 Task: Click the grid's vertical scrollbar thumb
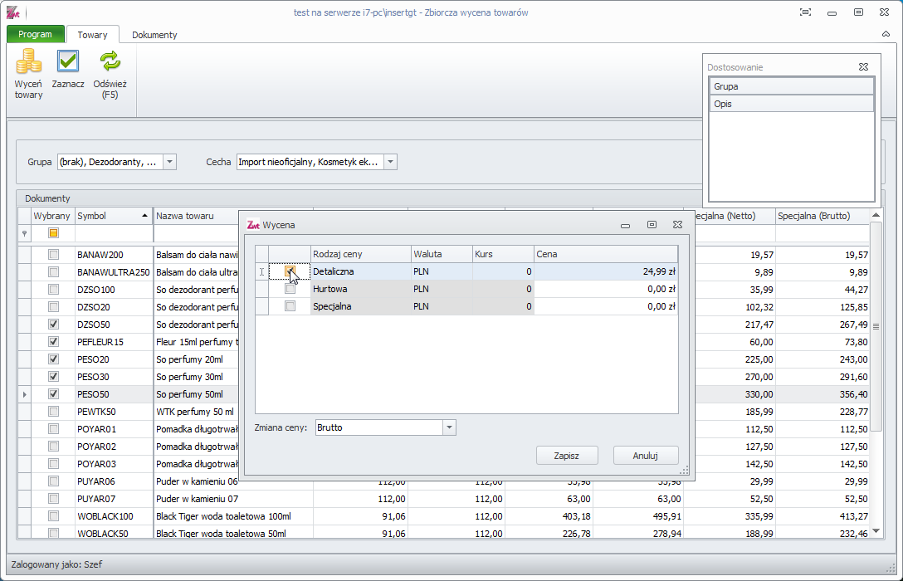click(x=876, y=326)
